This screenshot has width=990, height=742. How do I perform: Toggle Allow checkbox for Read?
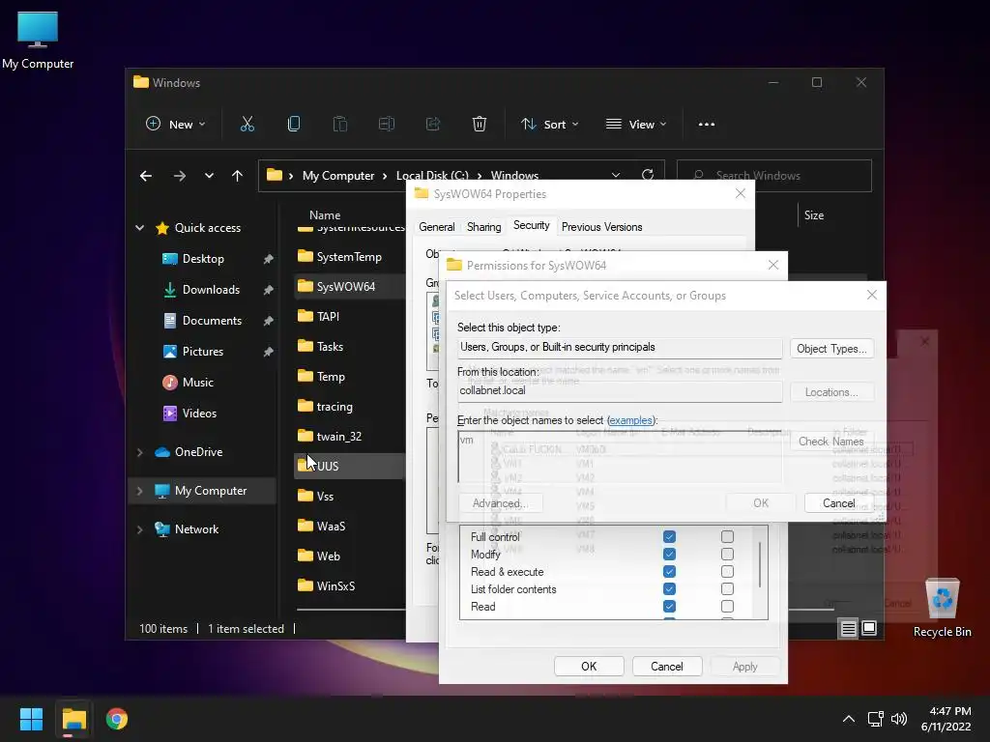coord(669,606)
